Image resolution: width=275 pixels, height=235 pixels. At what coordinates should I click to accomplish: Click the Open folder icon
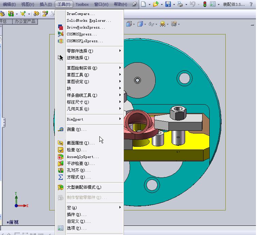click(156, 4)
